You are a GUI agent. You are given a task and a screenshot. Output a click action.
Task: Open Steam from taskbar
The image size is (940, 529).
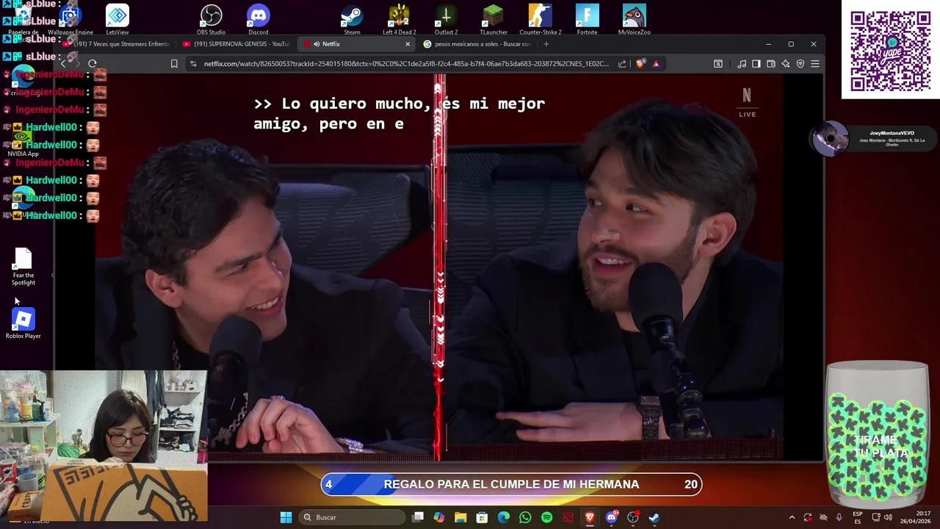point(654,517)
